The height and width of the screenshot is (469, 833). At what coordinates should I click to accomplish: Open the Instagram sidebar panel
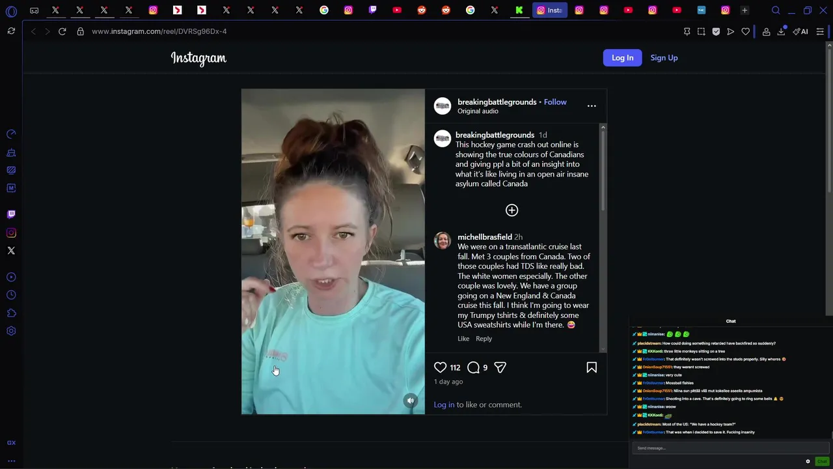pos(11,233)
